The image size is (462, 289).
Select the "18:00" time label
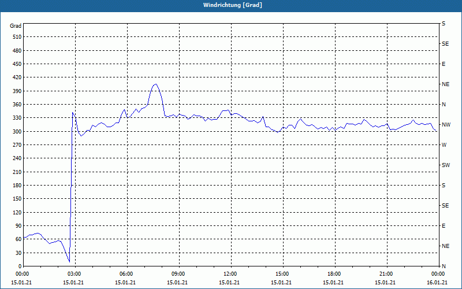coord(335,274)
